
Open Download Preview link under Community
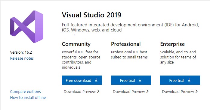click(82, 91)
